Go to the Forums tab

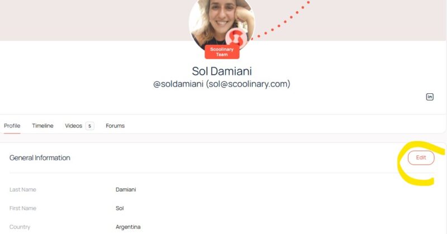coord(115,126)
